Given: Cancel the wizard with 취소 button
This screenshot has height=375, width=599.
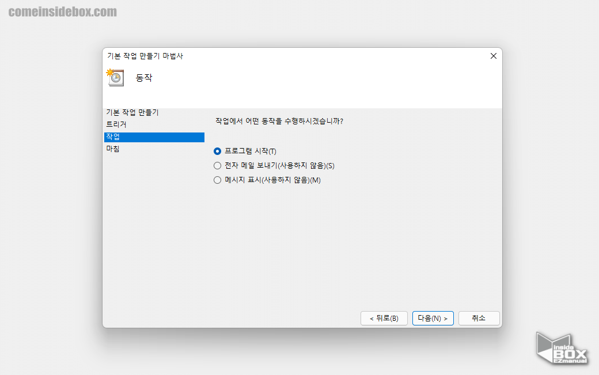Looking at the screenshot, I should click(479, 318).
